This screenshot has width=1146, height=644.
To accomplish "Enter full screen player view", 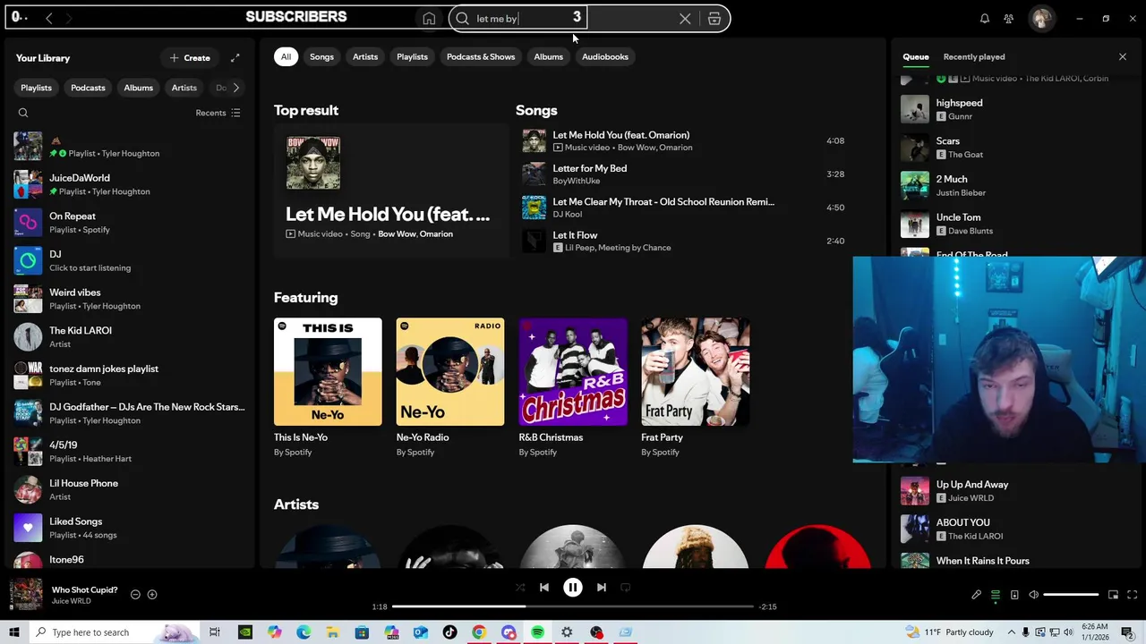I will (x=1133, y=595).
